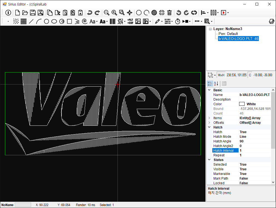
Task: Click the Mark Path value False
Action: (254, 178)
